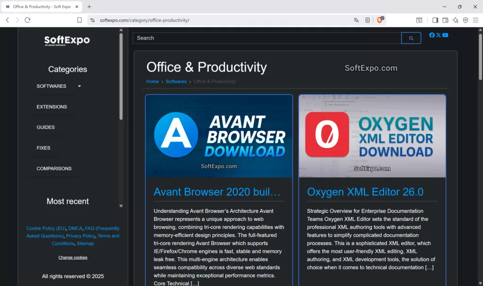Open SoftExpo's Facebook page icon

[432, 35]
